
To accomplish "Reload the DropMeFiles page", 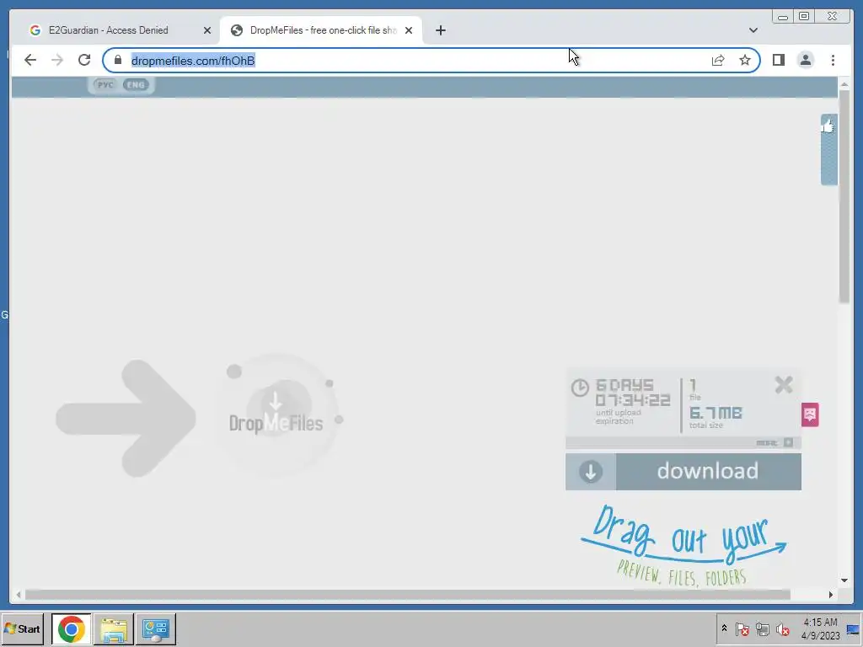I will (x=84, y=60).
